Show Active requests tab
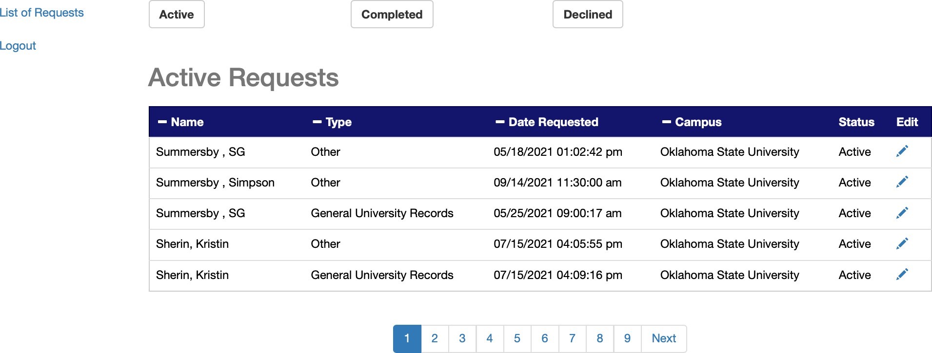The height and width of the screenshot is (353, 932). click(x=177, y=15)
